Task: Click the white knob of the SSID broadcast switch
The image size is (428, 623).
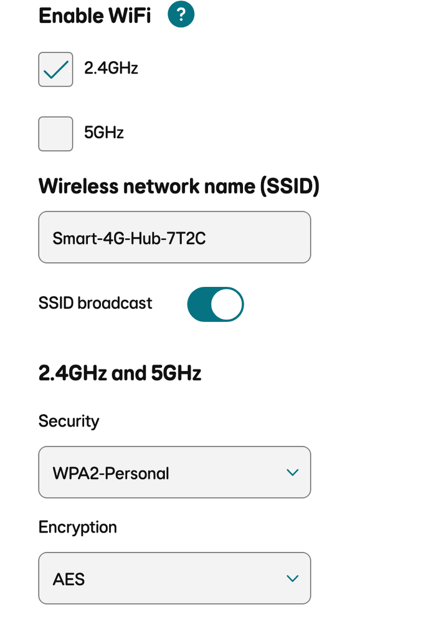Action: point(227,304)
